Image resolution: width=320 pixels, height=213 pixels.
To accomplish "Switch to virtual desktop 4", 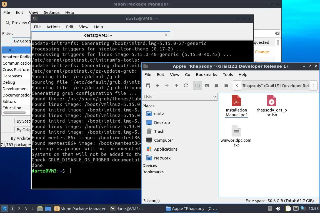I will click(x=32, y=209).
